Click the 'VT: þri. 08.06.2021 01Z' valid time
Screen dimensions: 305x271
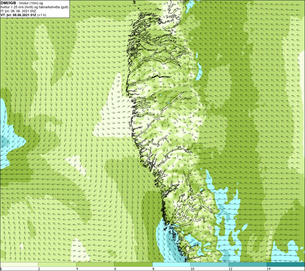19,15
